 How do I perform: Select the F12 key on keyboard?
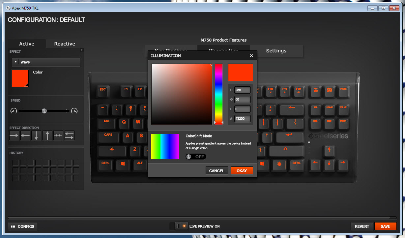(298, 91)
